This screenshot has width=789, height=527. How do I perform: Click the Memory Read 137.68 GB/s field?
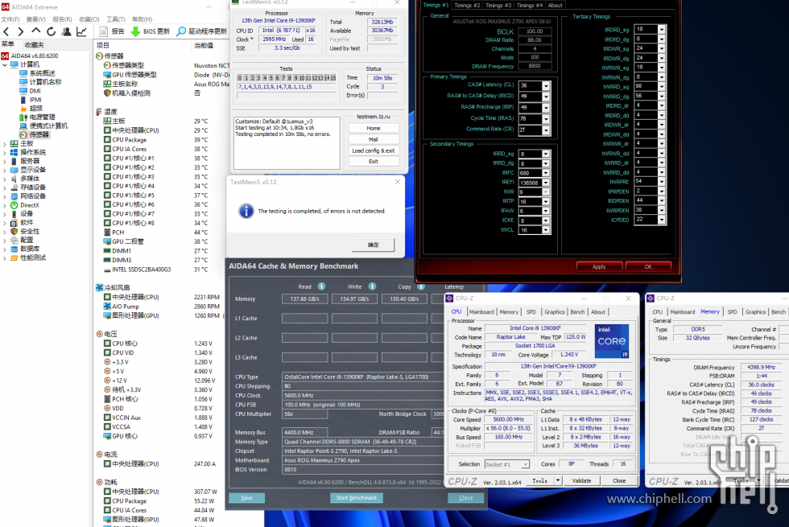(x=304, y=298)
